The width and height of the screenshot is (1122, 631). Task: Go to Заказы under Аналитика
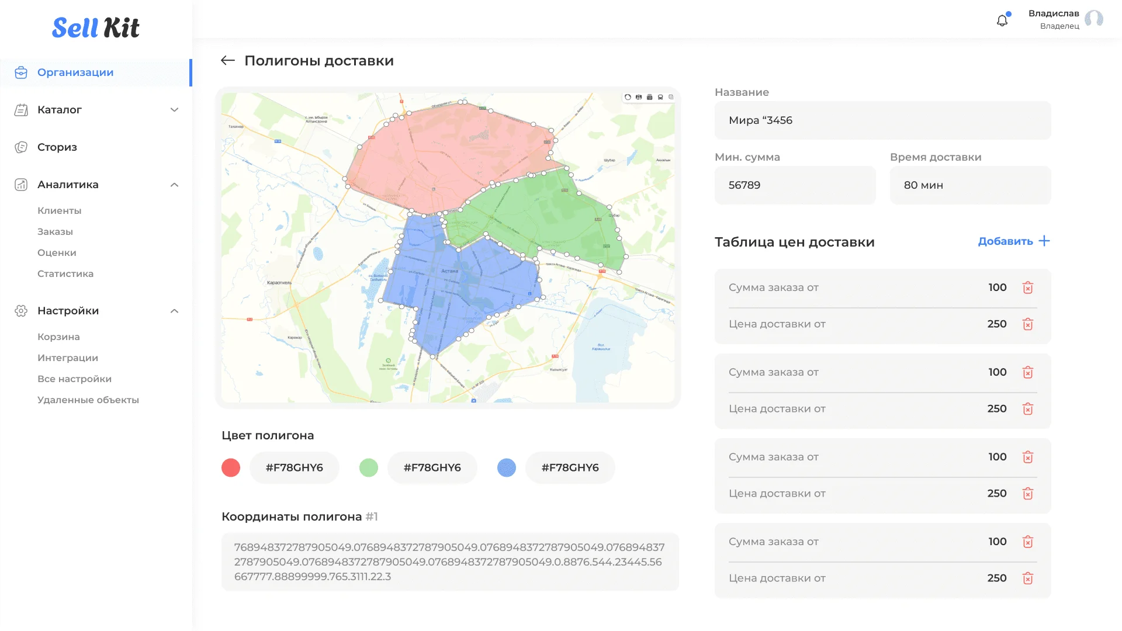coord(55,231)
